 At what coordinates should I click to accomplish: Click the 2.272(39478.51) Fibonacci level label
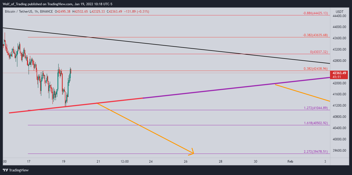(x=316, y=152)
